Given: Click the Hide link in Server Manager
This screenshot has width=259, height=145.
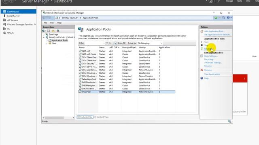Looking at the screenshot, I should [254, 56].
